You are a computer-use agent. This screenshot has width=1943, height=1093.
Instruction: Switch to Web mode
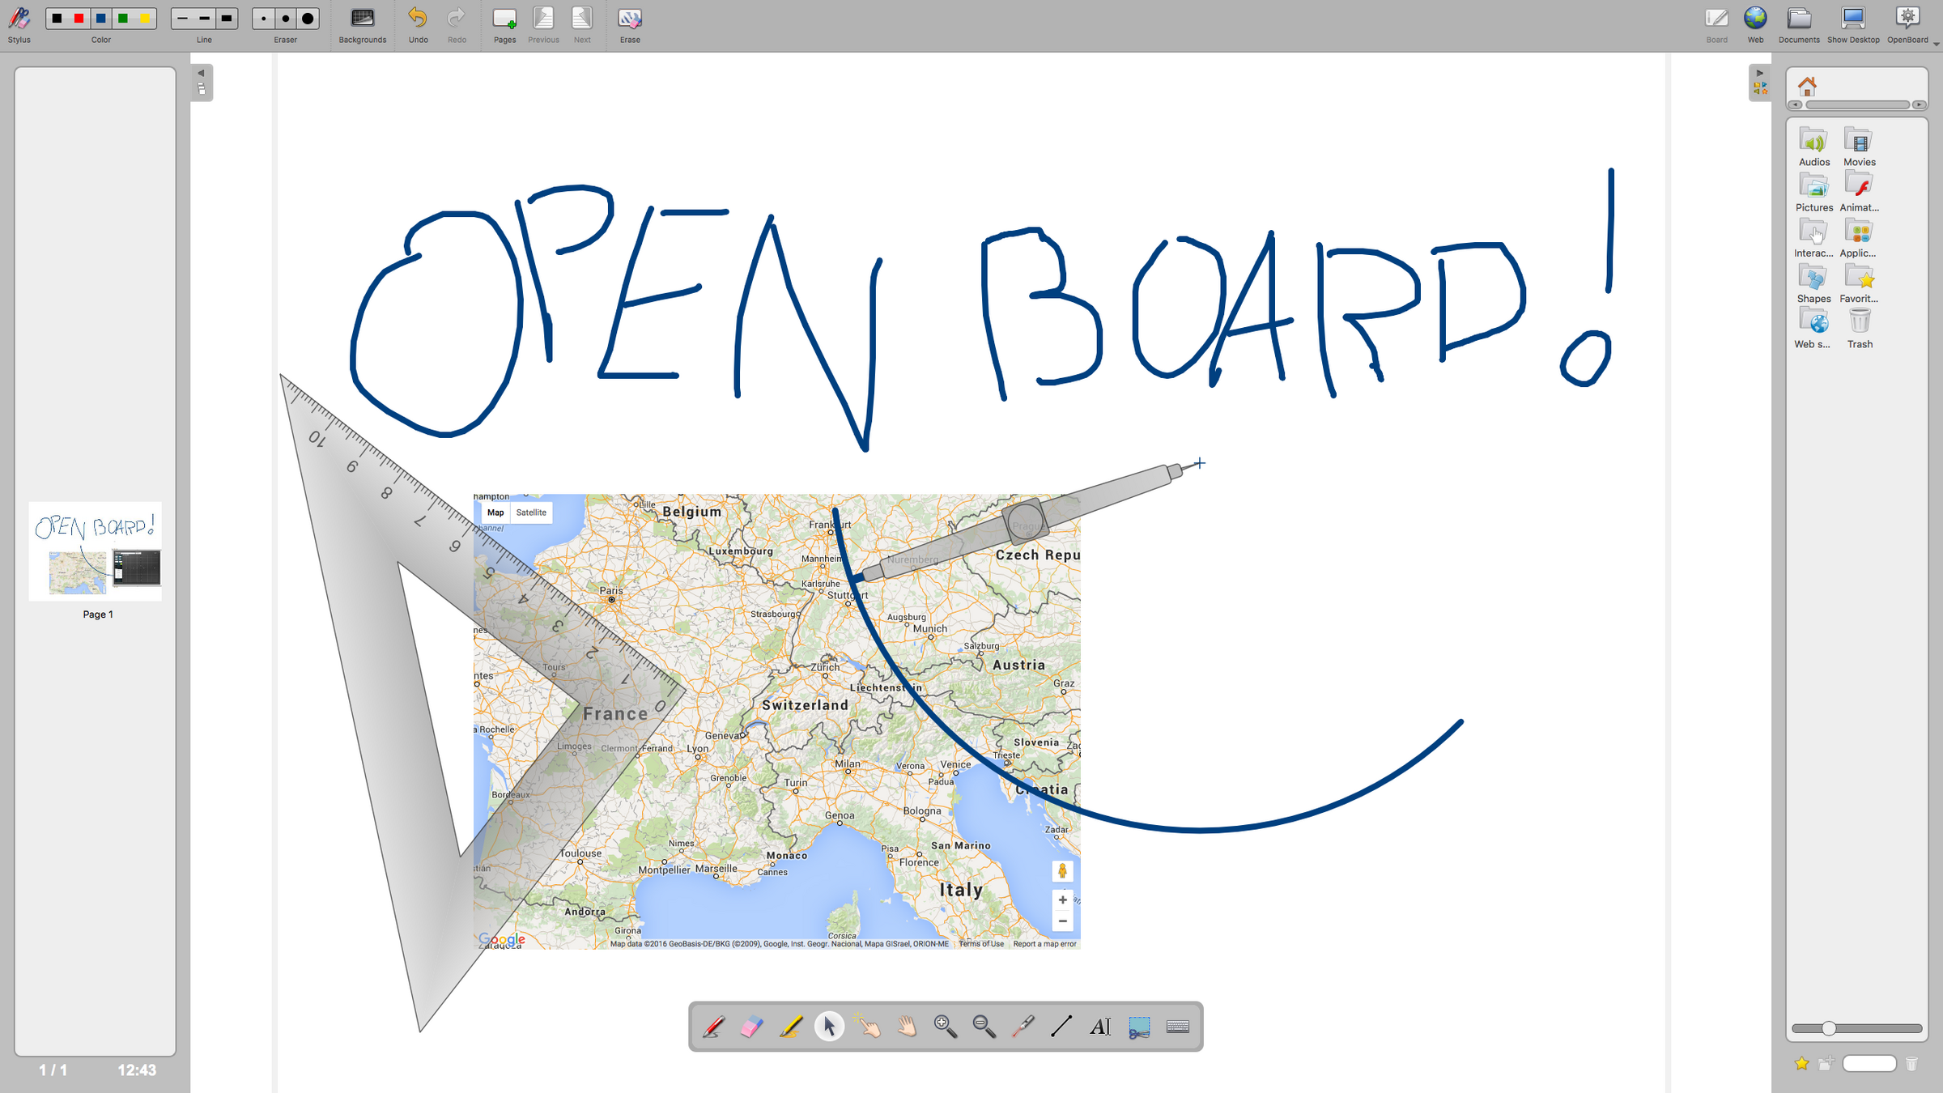(x=1755, y=24)
